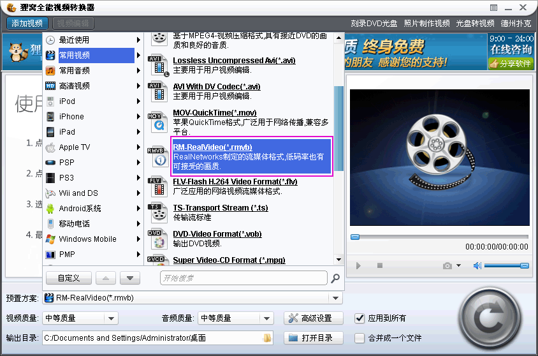Click the RMVB format icon
538x356 pixels.
pyautogui.click(x=158, y=156)
